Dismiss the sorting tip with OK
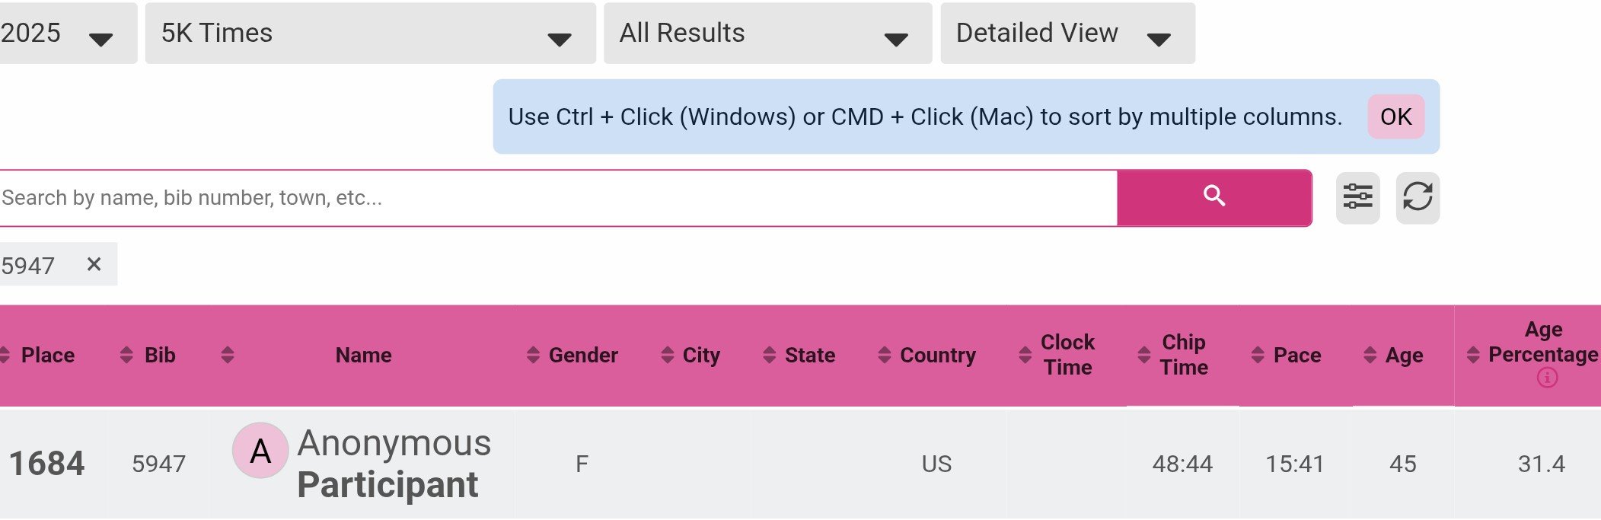This screenshot has width=1601, height=520. point(1395,116)
